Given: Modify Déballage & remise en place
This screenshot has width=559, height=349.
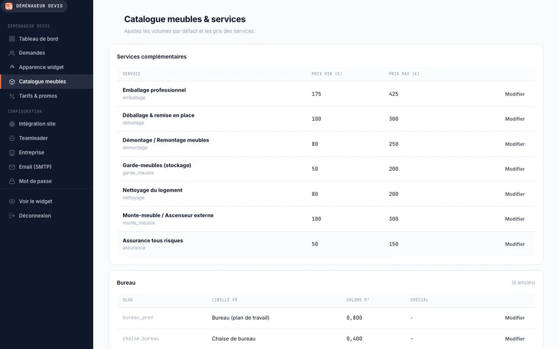Looking at the screenshot, I should click(515, 119).
